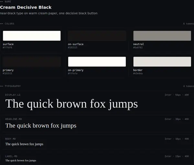Click the 'on-primary' token label

click(76, 70)
